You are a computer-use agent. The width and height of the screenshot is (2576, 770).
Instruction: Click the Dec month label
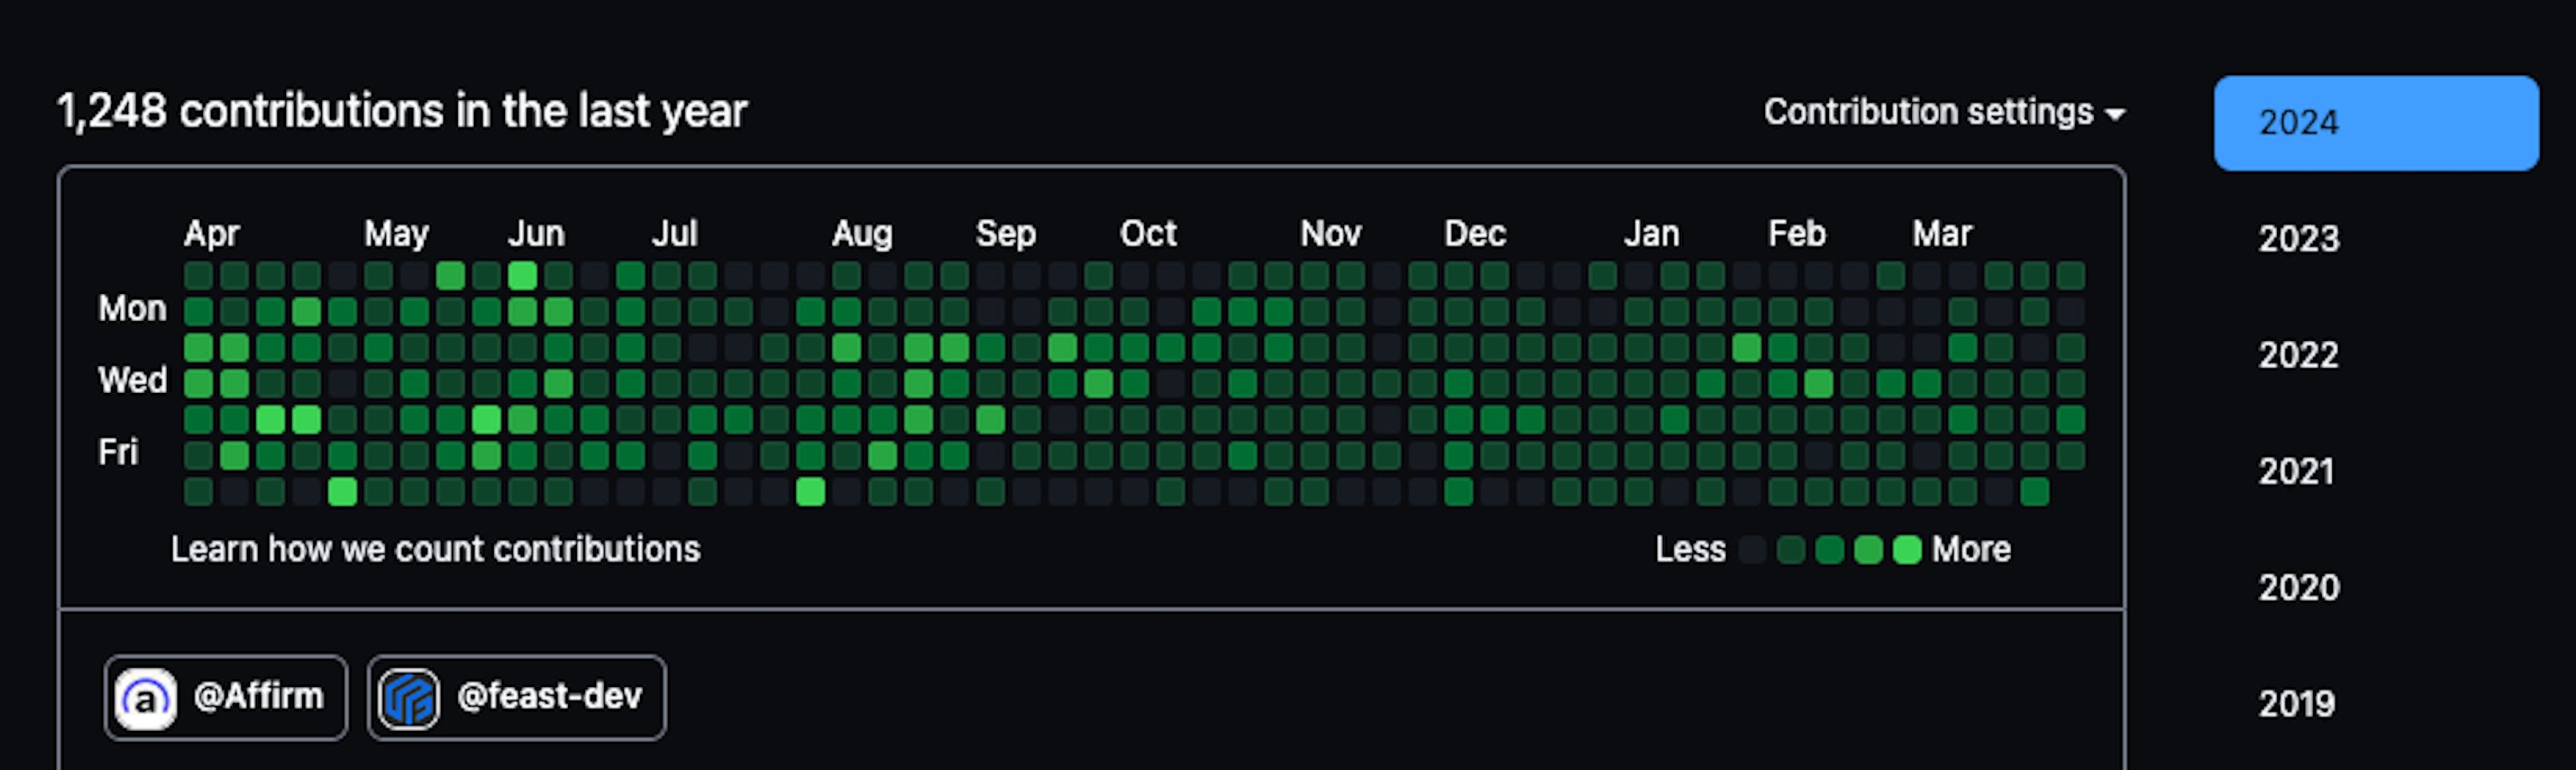click(x=1474, y=234)
